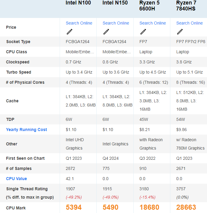Image resolution: width=207 pixels, height=213 pixels.
Task: Click the truncated CPU Class cell for Intel N100
Action: click(x=80, y=52)
